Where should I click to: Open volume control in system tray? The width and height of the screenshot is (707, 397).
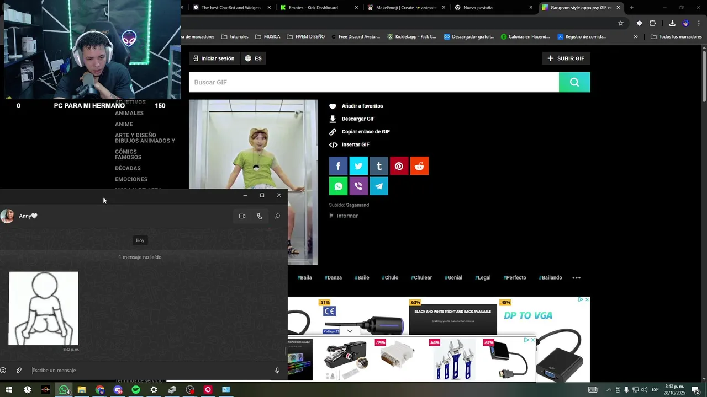(x=644, y=390)
